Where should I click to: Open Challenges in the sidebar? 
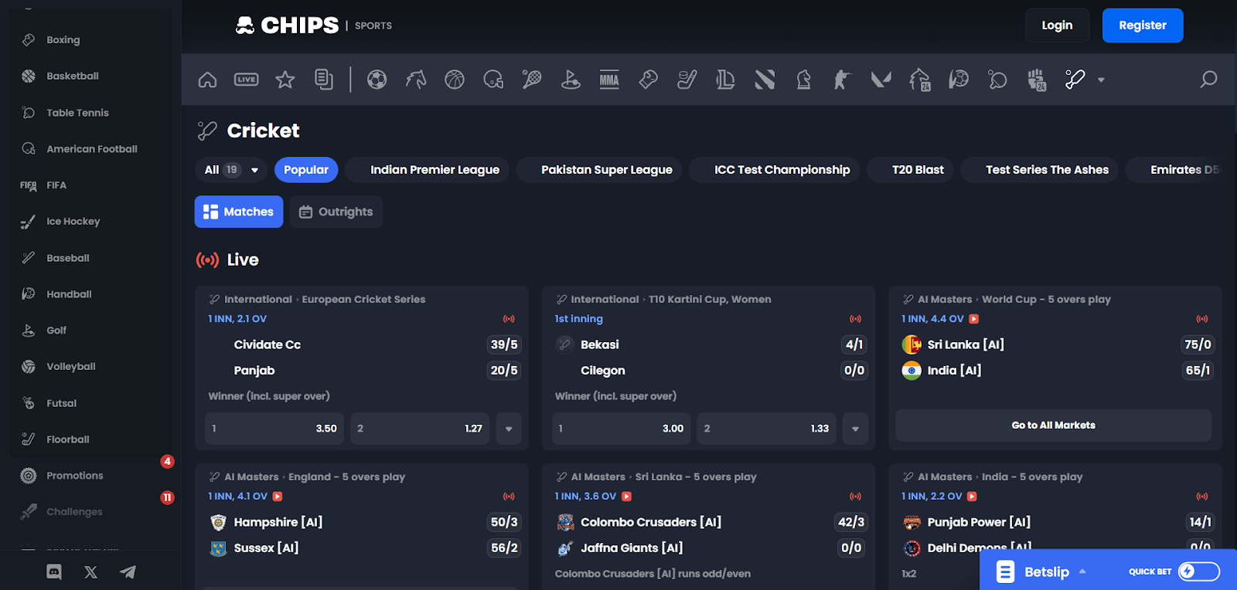[x=74, y=512]
